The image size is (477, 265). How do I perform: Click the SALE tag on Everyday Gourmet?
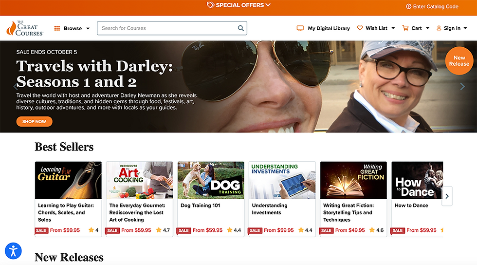(112, 230)
